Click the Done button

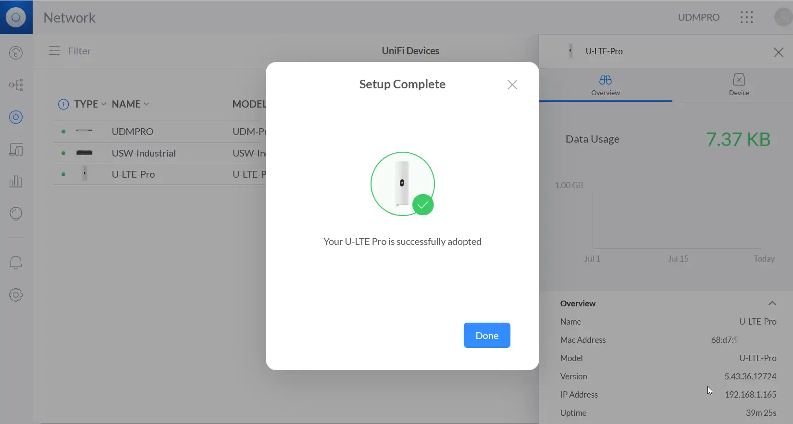[486, 335]
